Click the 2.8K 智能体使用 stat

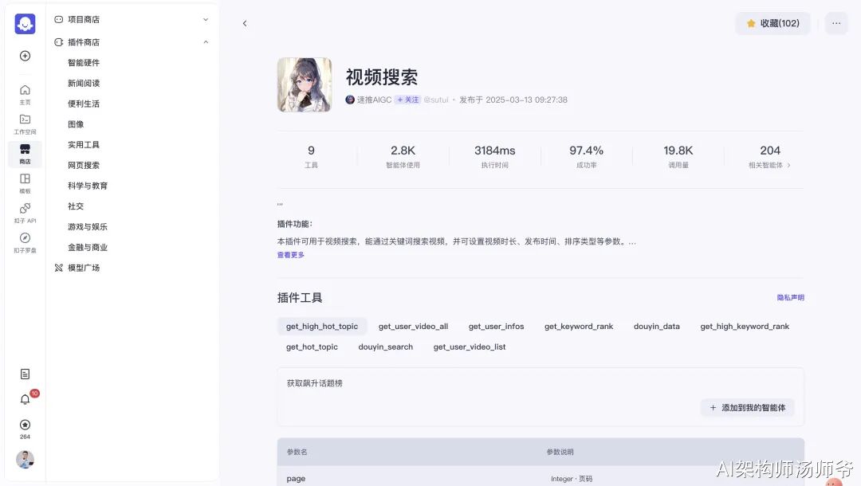(403, 156)
